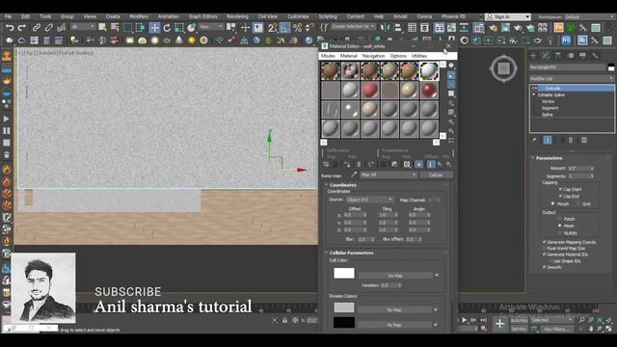
Task: Toggle the Percent Snap icon
Action: coord(298,28)
